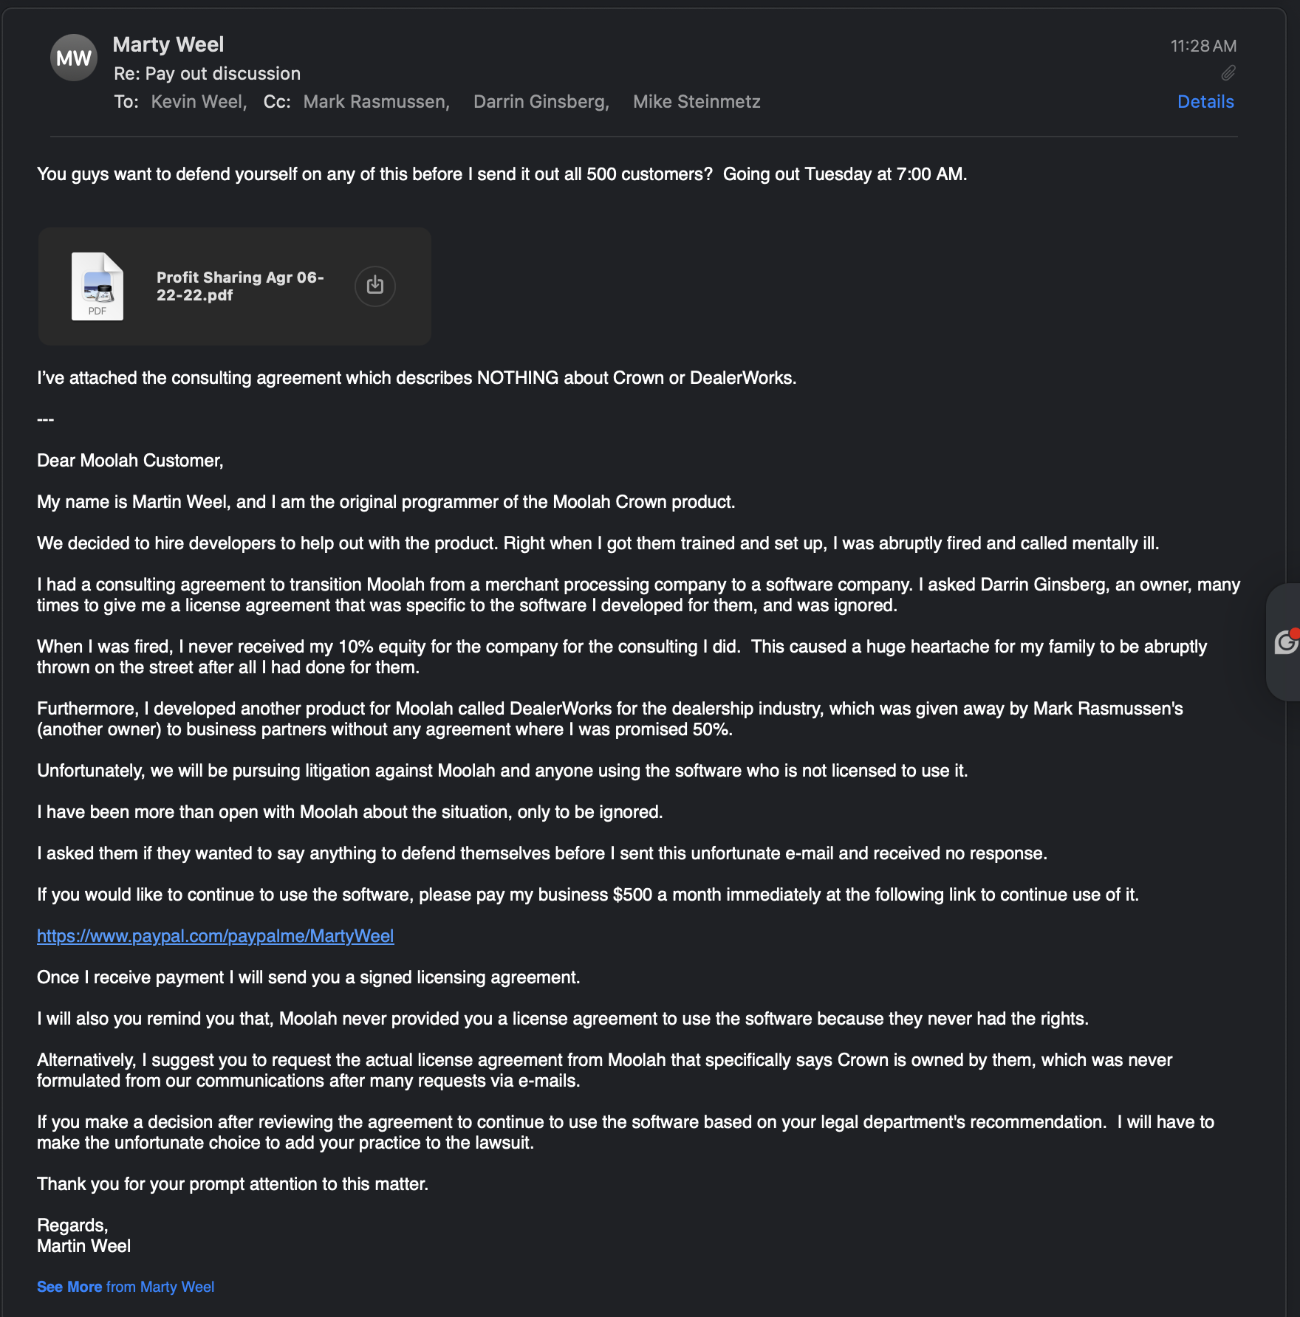
Task: Click the To: label in the header
Action: point(126,102)
